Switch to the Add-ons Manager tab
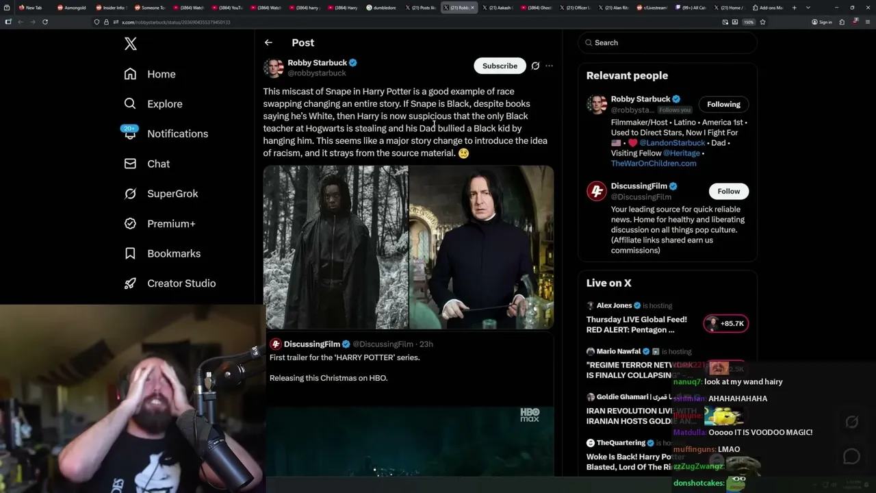This screenshot has width=876, height=493. point(767,8)
